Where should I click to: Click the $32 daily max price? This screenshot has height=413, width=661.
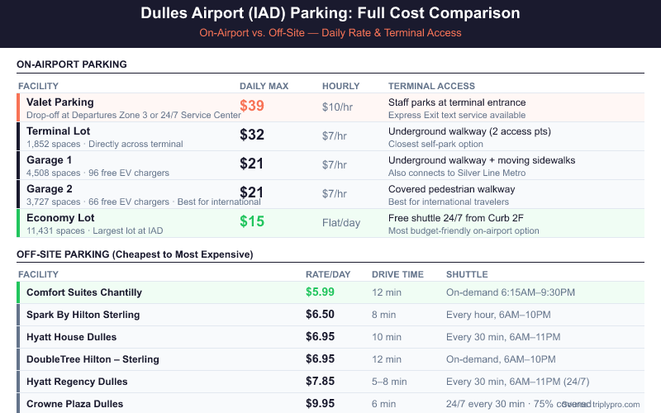pyautogui.click(x=251, y=135)
